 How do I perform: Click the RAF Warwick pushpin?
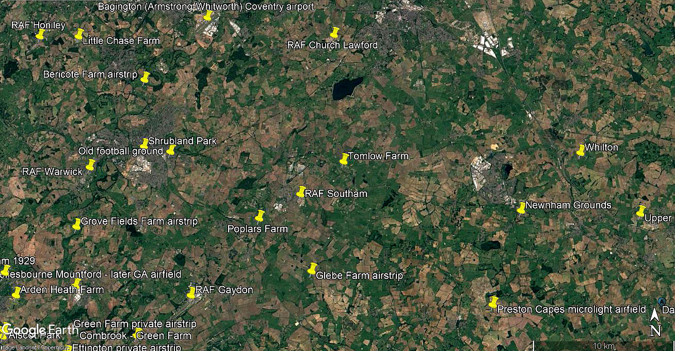click(x=91, y=165)
